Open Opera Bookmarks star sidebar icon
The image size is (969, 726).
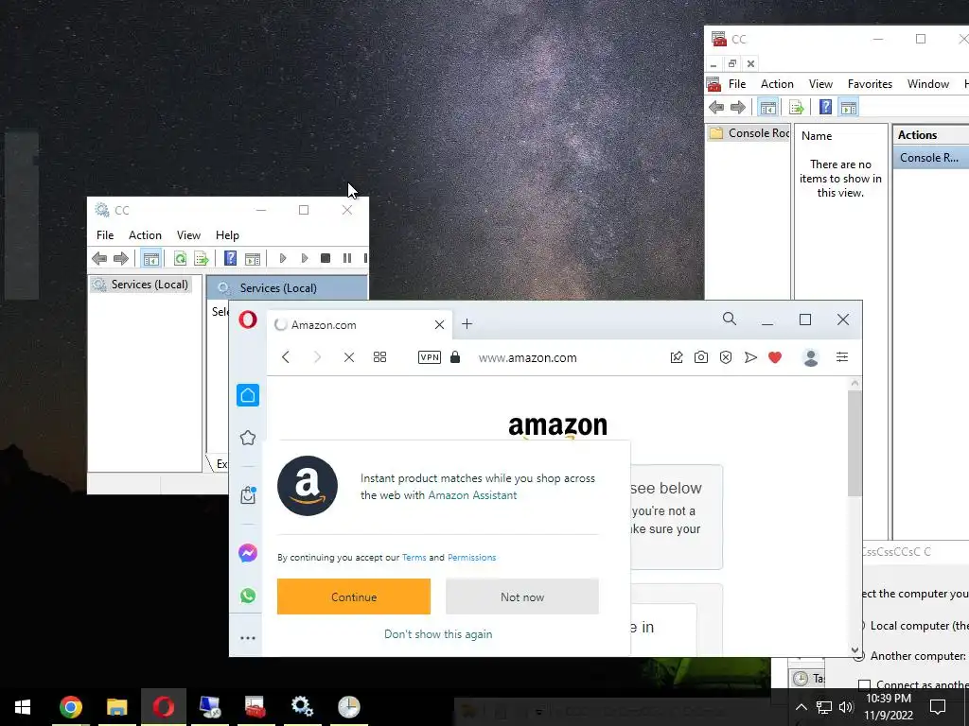pyautogui.click(x=248, y=438)
